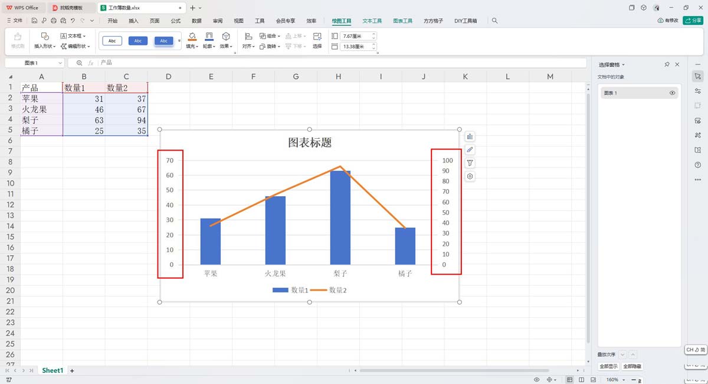Click the 全部显示 button
The image size is (708, 384).
[608, 367]
